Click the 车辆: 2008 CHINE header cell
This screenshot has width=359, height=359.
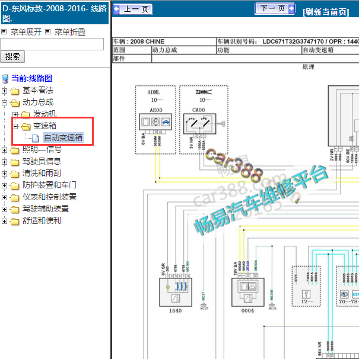tap(164, 41)
